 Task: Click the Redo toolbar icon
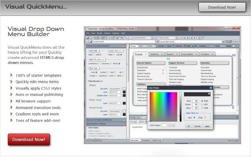(131, 38)
